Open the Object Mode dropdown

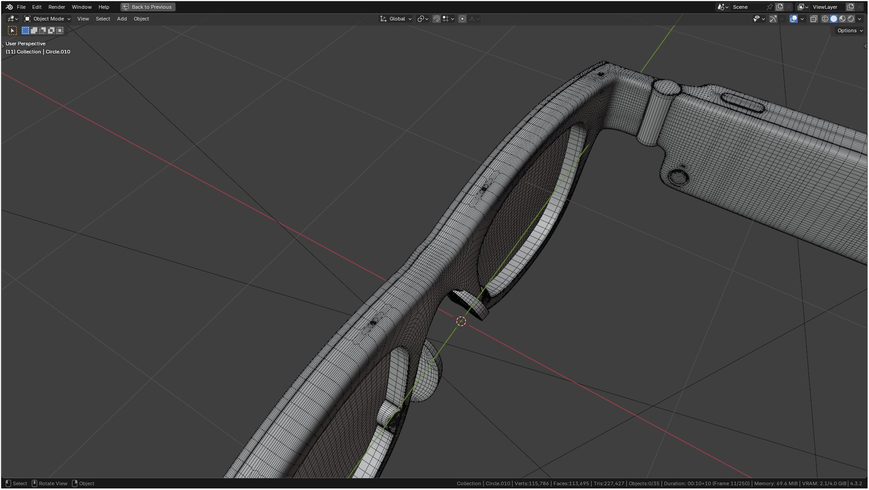pyautogui.click(x=47, y=19)
